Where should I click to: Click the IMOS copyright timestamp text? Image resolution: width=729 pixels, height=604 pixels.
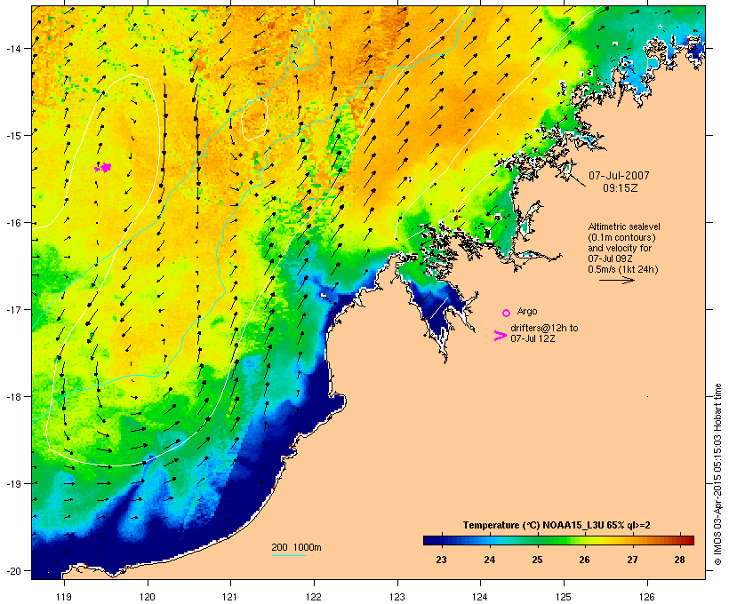pos(717,474)
